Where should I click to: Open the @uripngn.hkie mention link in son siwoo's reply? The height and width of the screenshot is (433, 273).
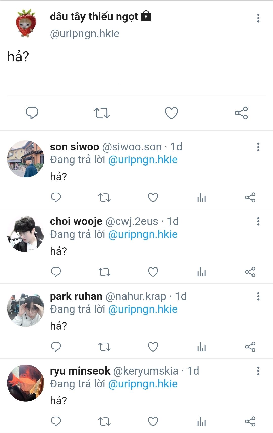click(143, 160)
